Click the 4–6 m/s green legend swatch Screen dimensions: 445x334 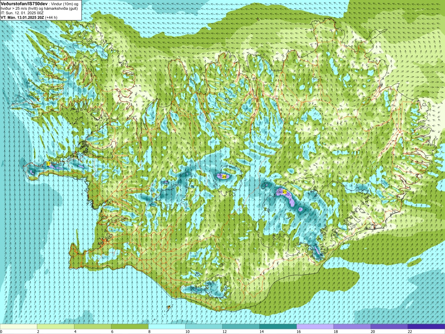pos(92,327)
